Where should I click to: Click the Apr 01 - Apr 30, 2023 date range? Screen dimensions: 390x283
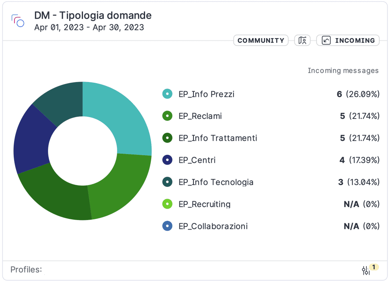tap(89, 27)
